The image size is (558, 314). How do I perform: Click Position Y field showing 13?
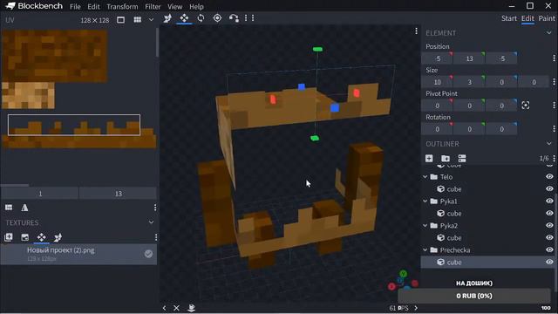[x=469, y=58]
